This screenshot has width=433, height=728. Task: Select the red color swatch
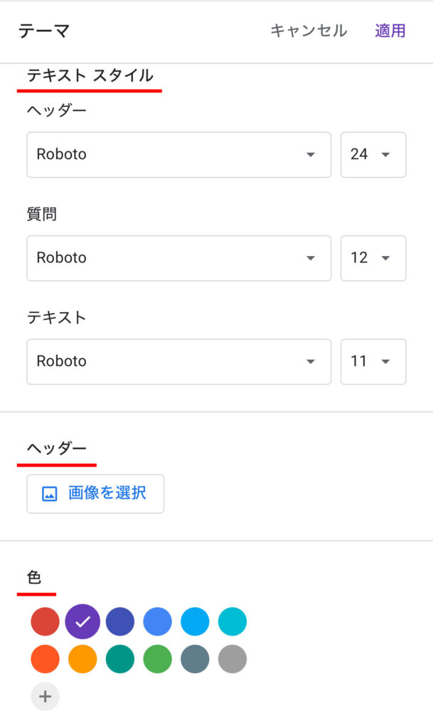[46, 622]
